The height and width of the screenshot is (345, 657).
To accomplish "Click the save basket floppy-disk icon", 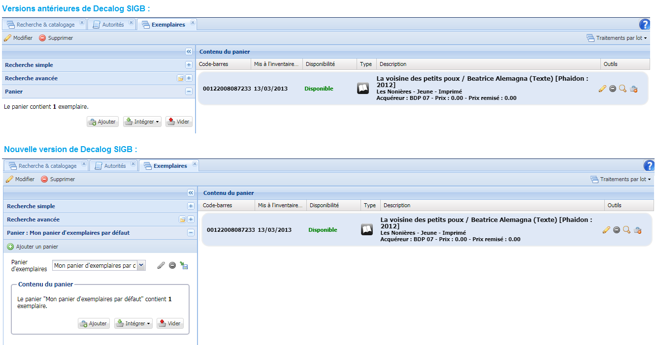I will [183, 265].
